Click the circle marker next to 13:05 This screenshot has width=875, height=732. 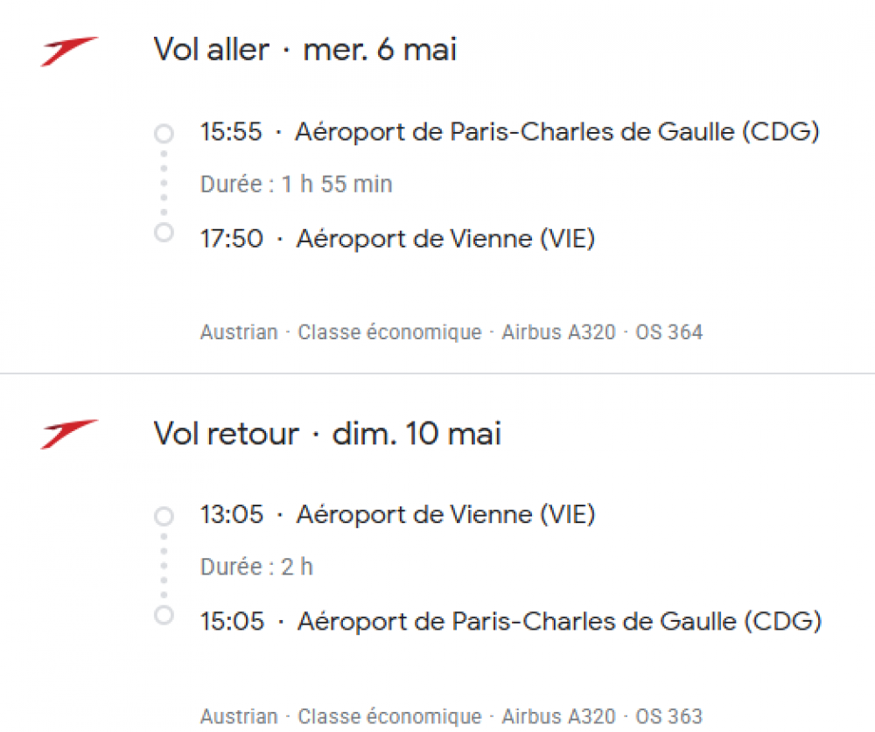click(164, 517)
